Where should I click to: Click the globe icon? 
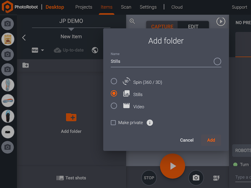95,50
